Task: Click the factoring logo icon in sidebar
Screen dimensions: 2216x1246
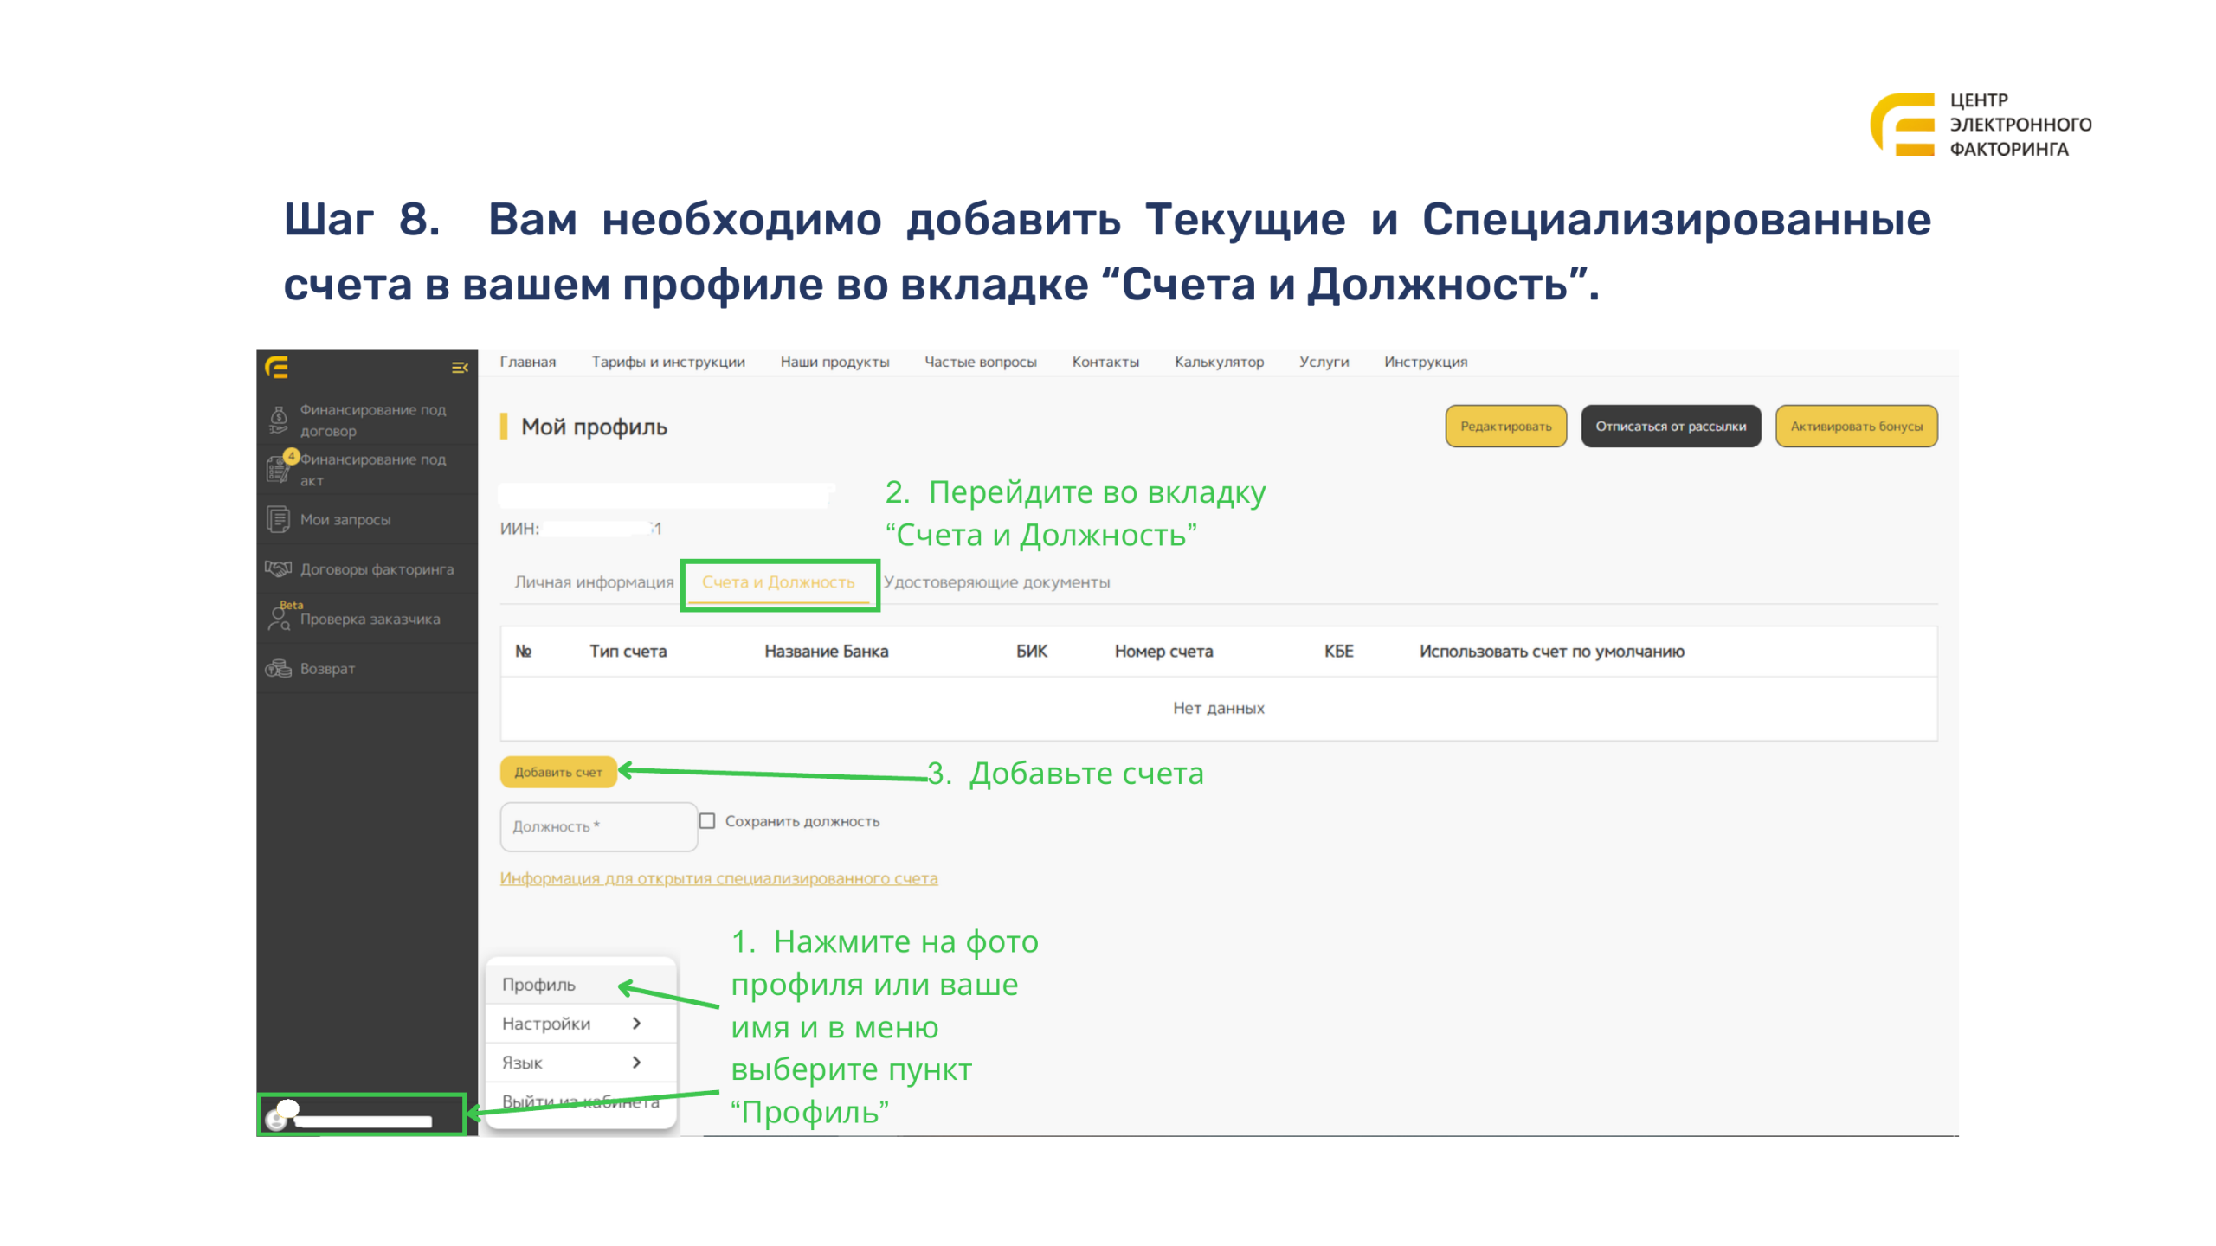Action: coord(275,367)
